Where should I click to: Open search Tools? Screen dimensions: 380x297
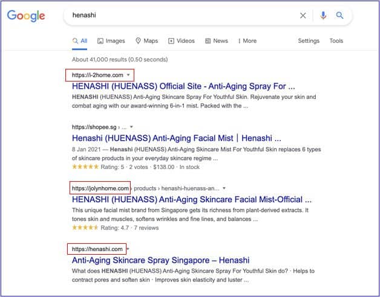click(336, 41)
